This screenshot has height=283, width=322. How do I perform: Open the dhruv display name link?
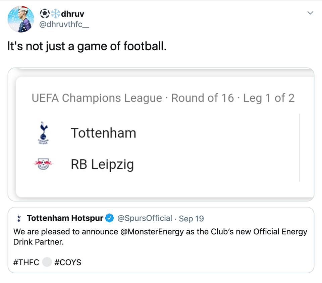[73, 14]
